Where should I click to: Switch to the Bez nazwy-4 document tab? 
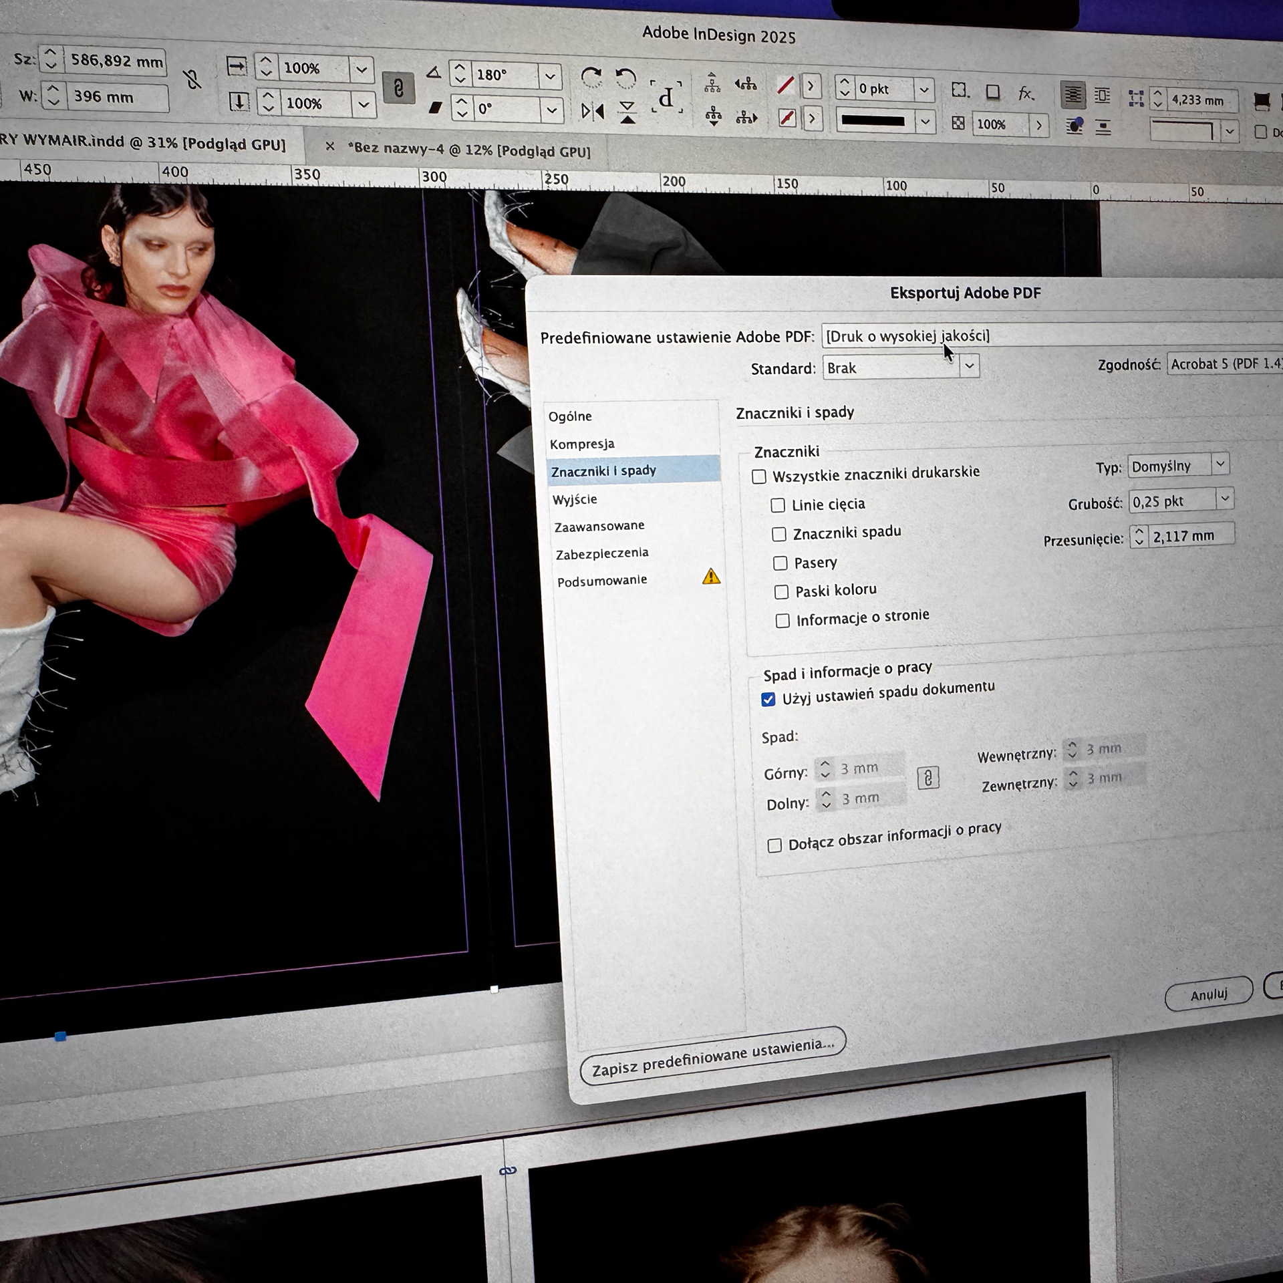point(469,150)
